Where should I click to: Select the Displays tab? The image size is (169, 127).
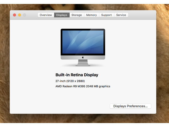pyautogui.click(x=62, y=15)
